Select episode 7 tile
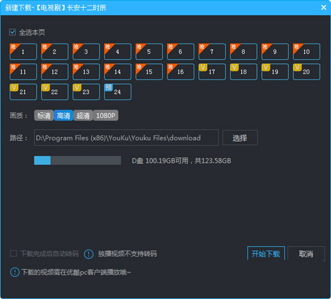This screenshot has width=331, height=299. (212, 52)
